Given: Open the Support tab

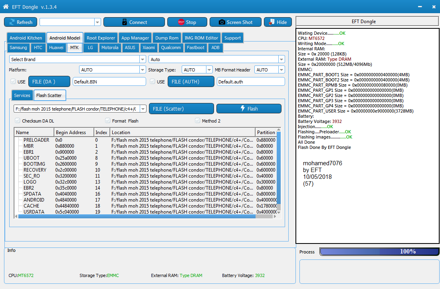Looking at the screenshot, I should (x=233, y=38).
